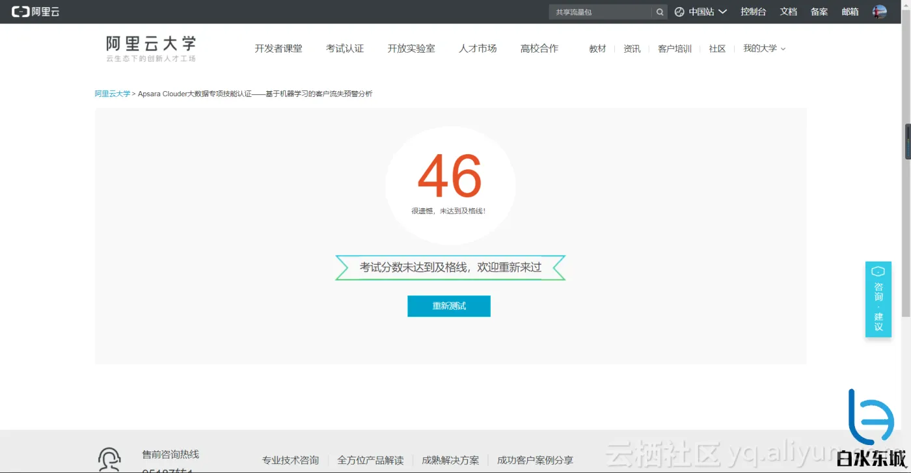This screenshot has width=911, height=473.
Task: Click the score 46 text
Action: 450,176
